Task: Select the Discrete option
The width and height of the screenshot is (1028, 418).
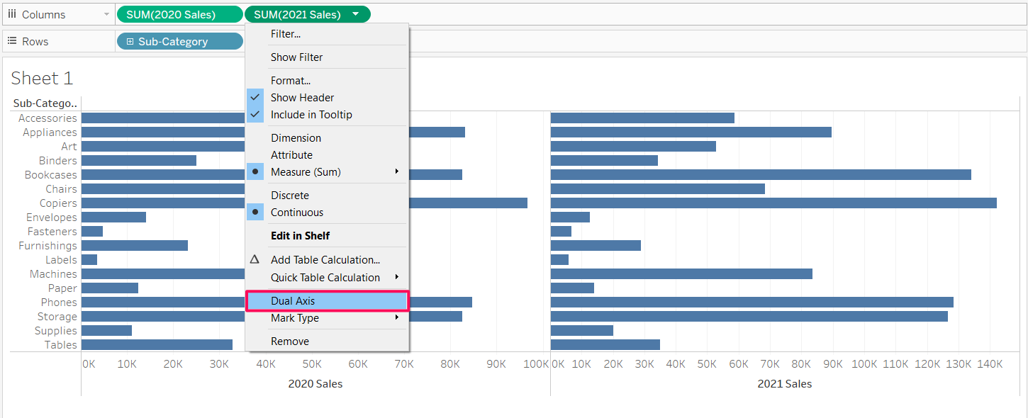Action: click(x=290, y=196)
